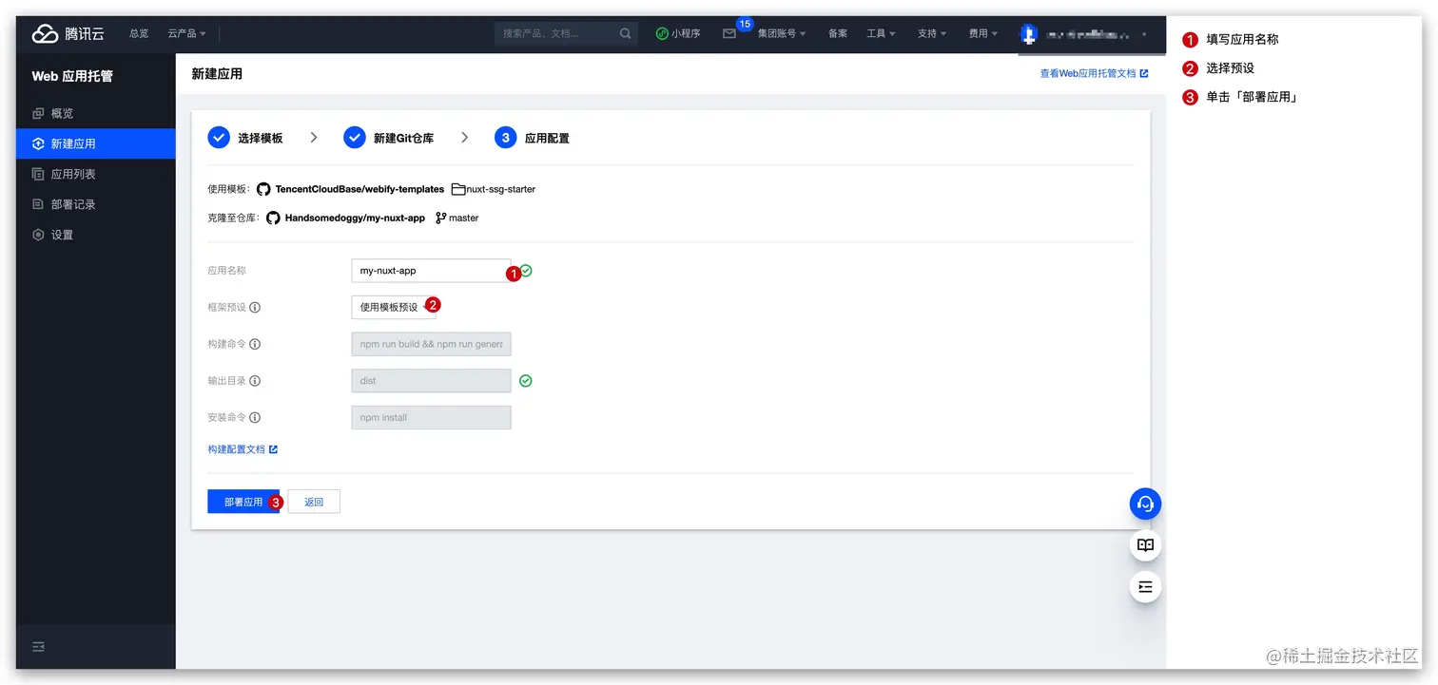Open 查看Web应用托管文档 link
1438x685 pixels.
[1094, 73]
